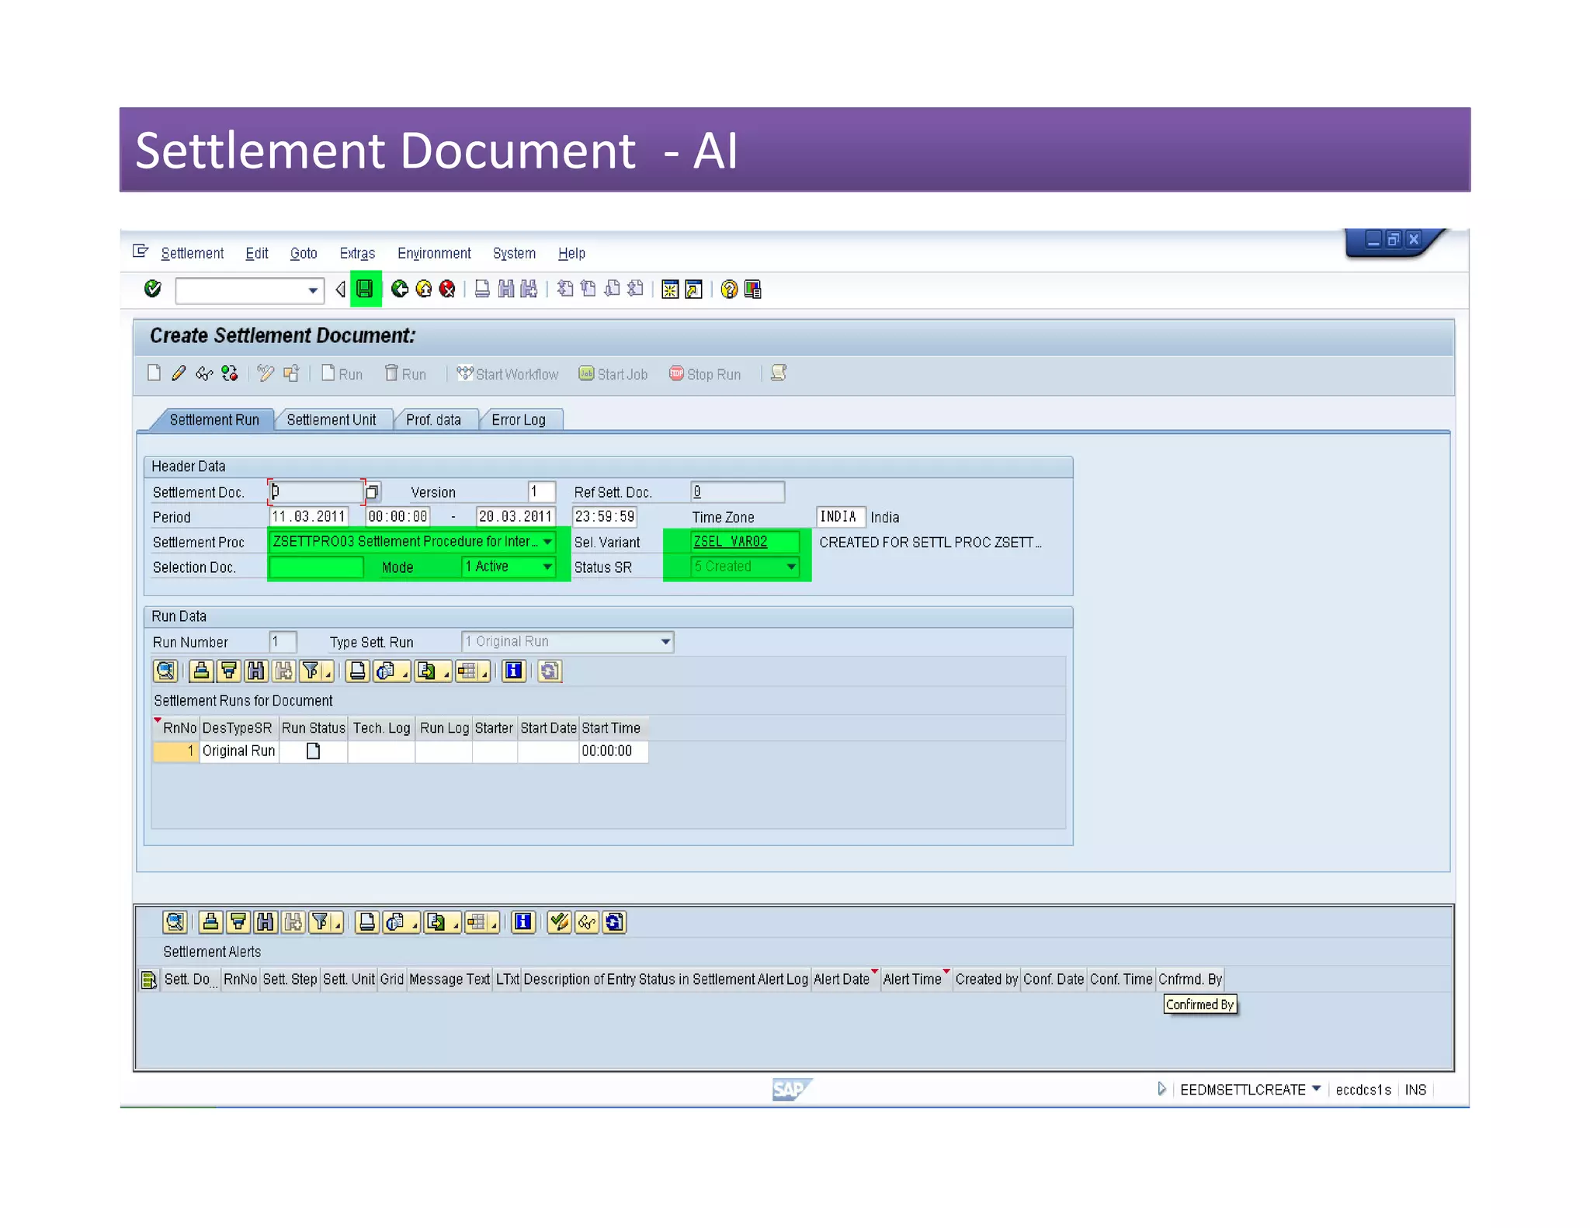Open the Mode dropdown showing 1 Active
This screenshot has width=1590, height=1228.
click(547, 567)
